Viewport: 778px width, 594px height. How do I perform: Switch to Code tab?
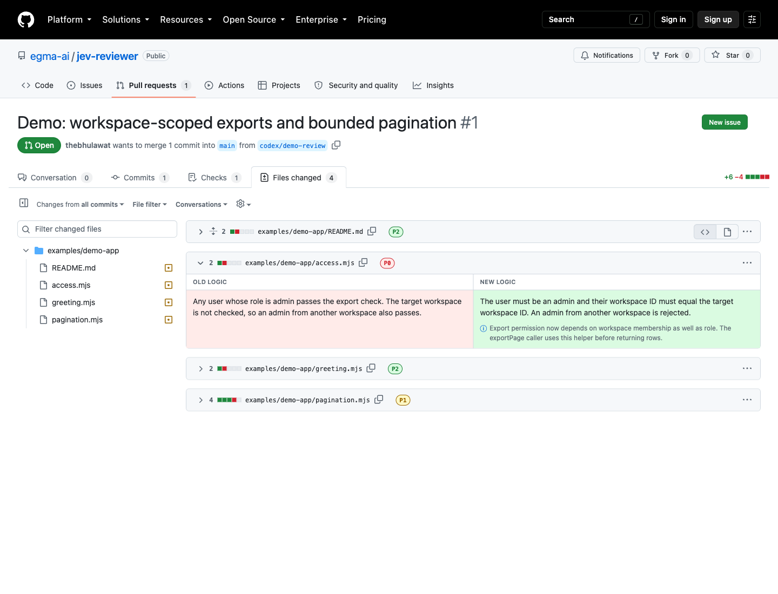tap(37, 85)
